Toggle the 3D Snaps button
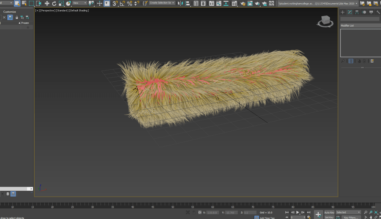 (115, 3)
